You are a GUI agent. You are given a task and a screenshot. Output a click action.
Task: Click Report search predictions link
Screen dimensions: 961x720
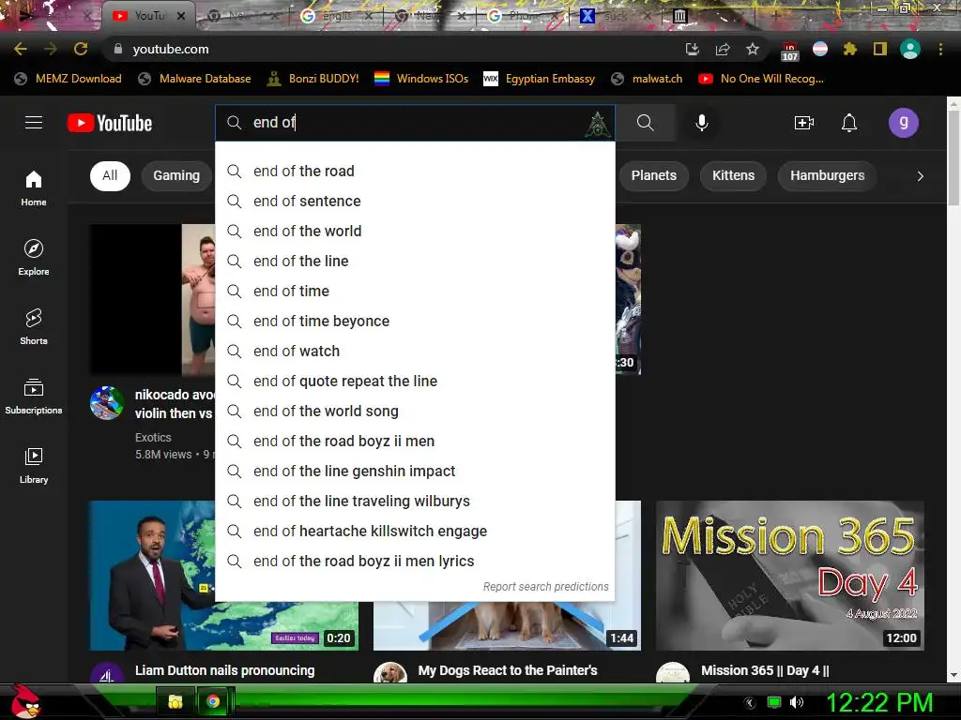[x=545, y=587]
